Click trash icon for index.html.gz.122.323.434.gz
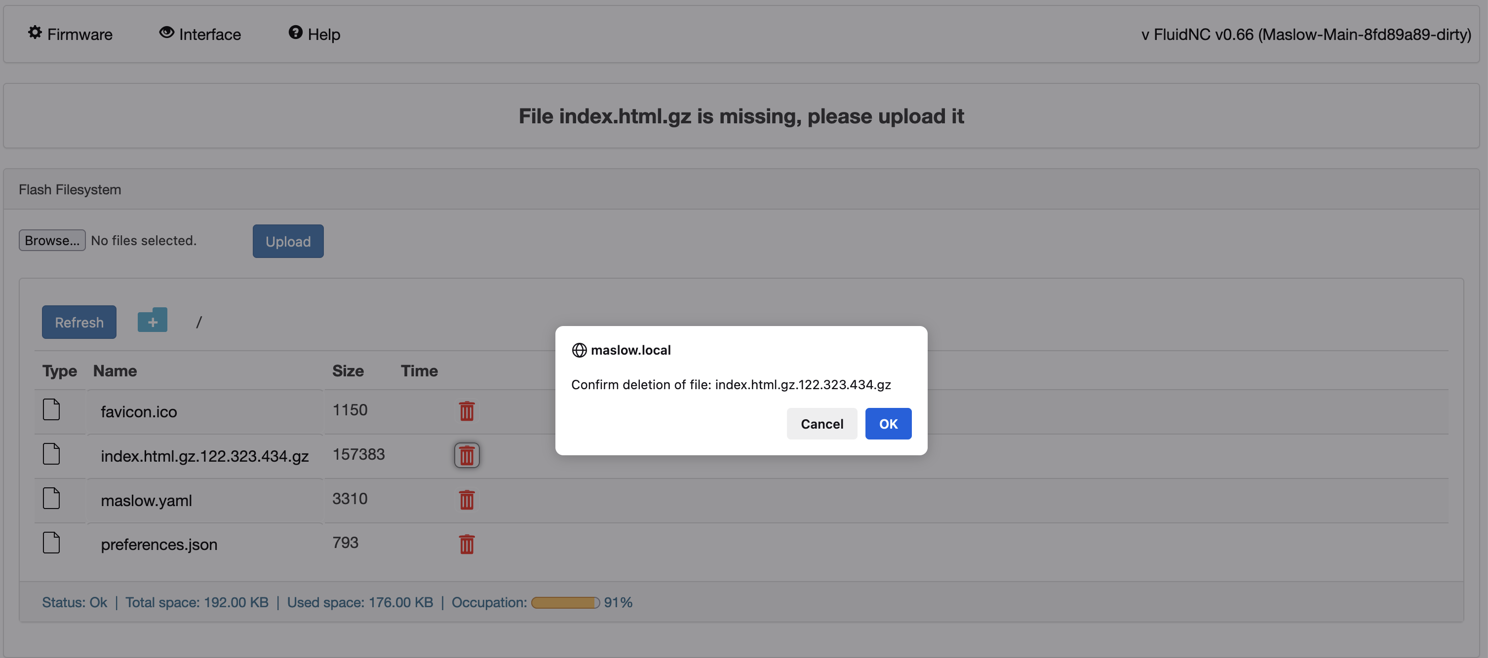 coord(467,455)
